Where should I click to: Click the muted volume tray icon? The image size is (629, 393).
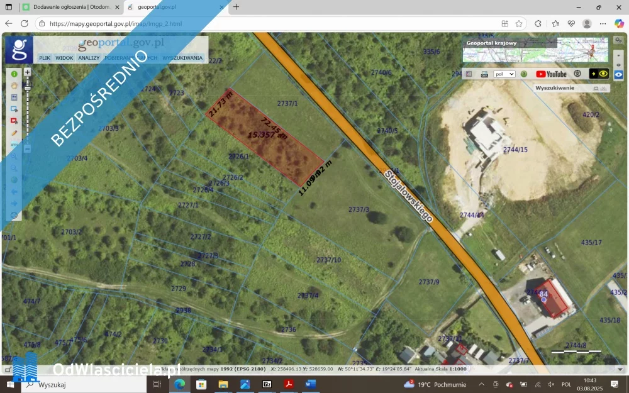(x=551, y=384)
